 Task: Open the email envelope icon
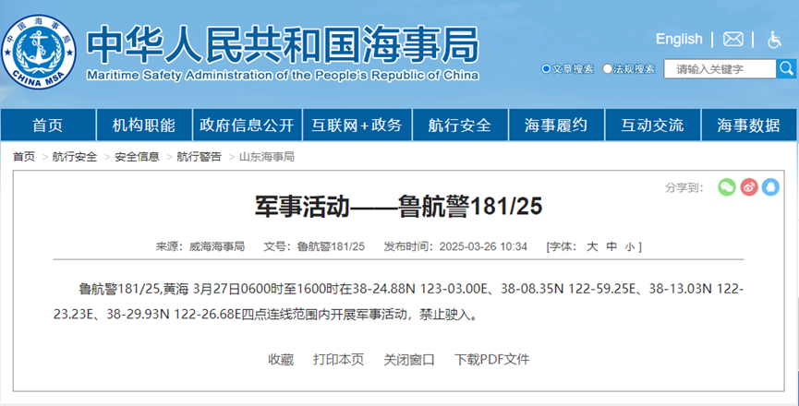(x=732, y=39)
